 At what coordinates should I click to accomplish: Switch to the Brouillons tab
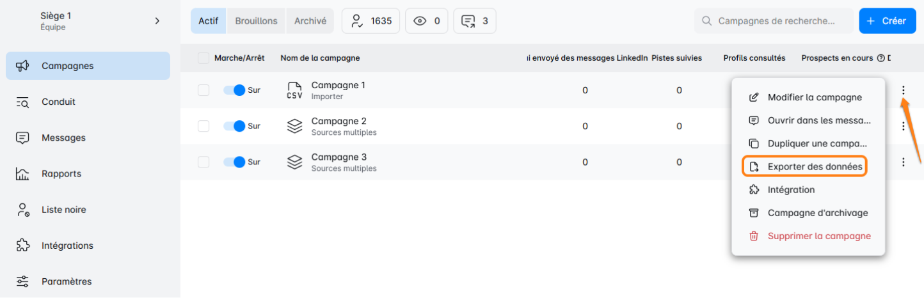(256, 21)
